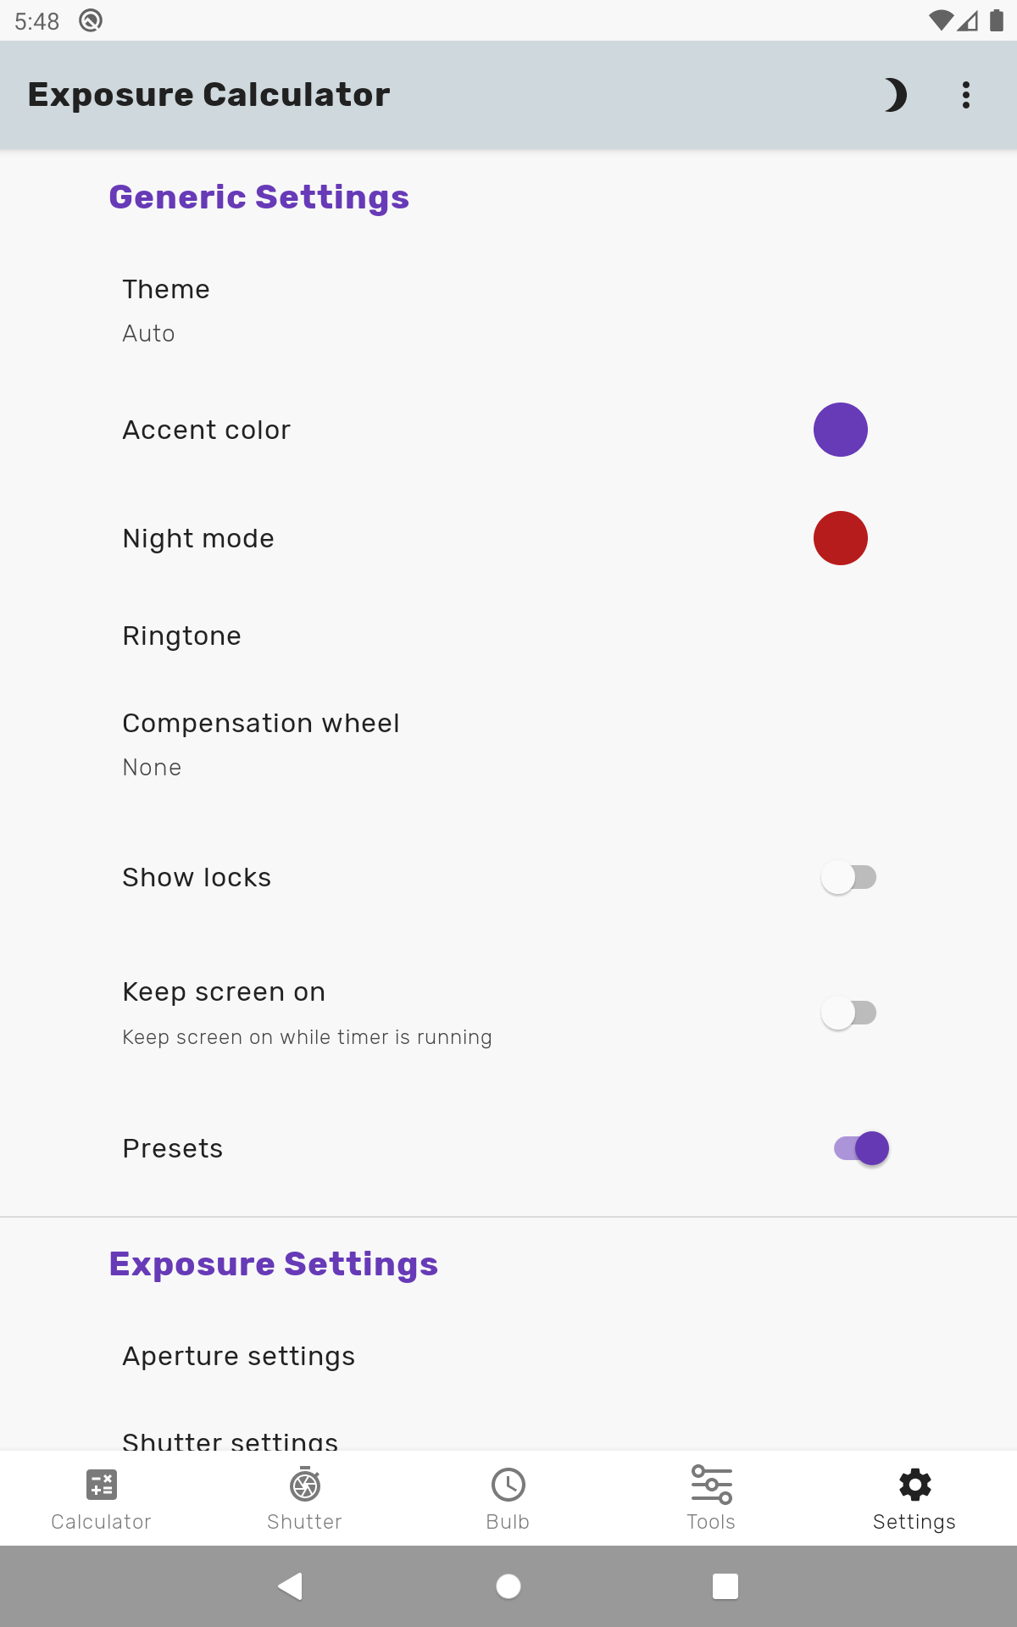Tap the Bulb clock icon
Viewport: 1017px width, 1627px height.
point(508,1485)
